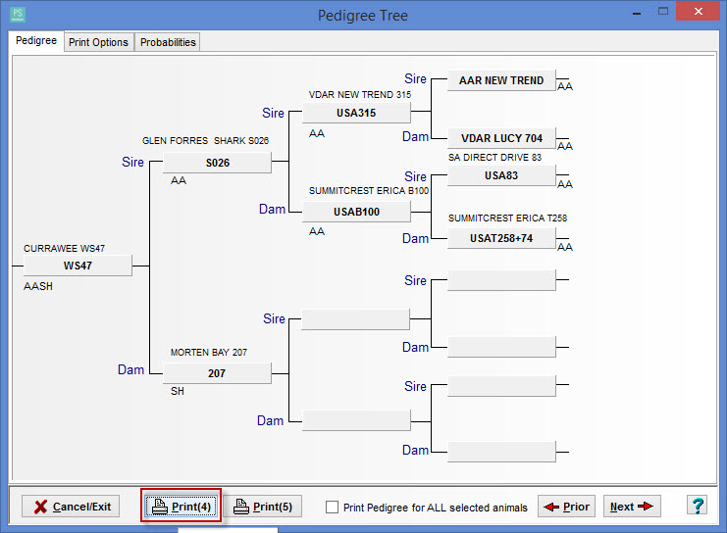Click the USAB100 pedigree box

pos(356,212)
